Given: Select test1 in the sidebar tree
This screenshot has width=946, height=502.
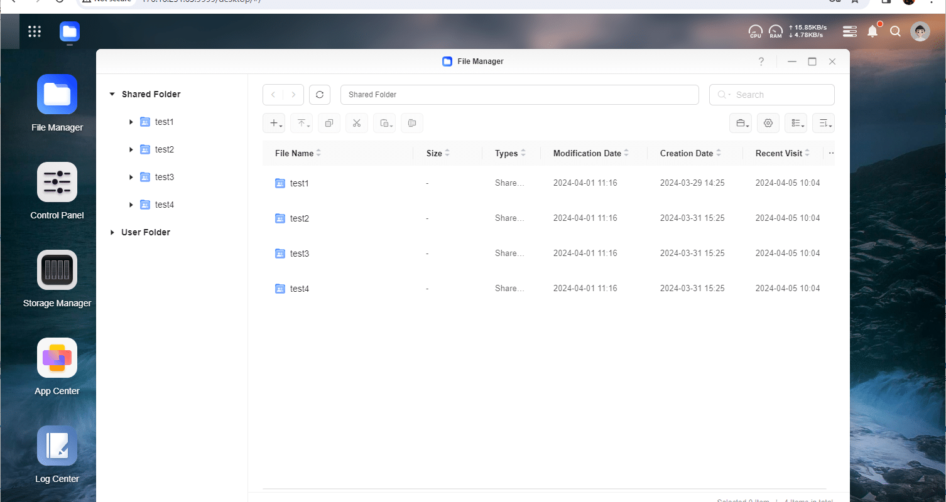Looking at the screenshot, I should (164, 122).
